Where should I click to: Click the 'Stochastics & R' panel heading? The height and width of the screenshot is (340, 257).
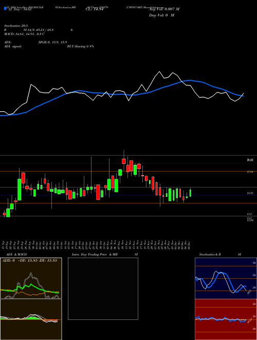pos(210,254)
